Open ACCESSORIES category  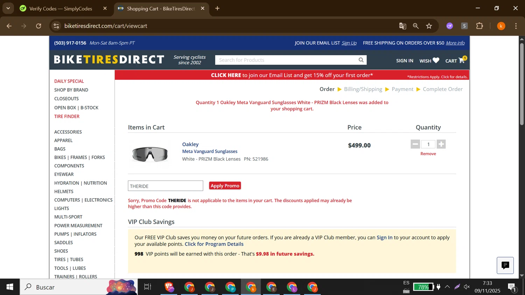[68, 132]
